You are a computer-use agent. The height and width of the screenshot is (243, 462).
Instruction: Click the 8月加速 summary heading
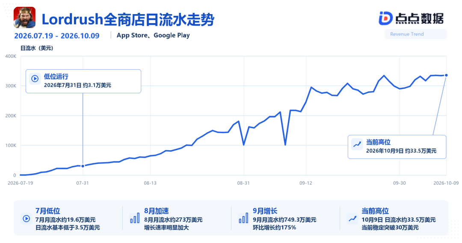[157, 211]
